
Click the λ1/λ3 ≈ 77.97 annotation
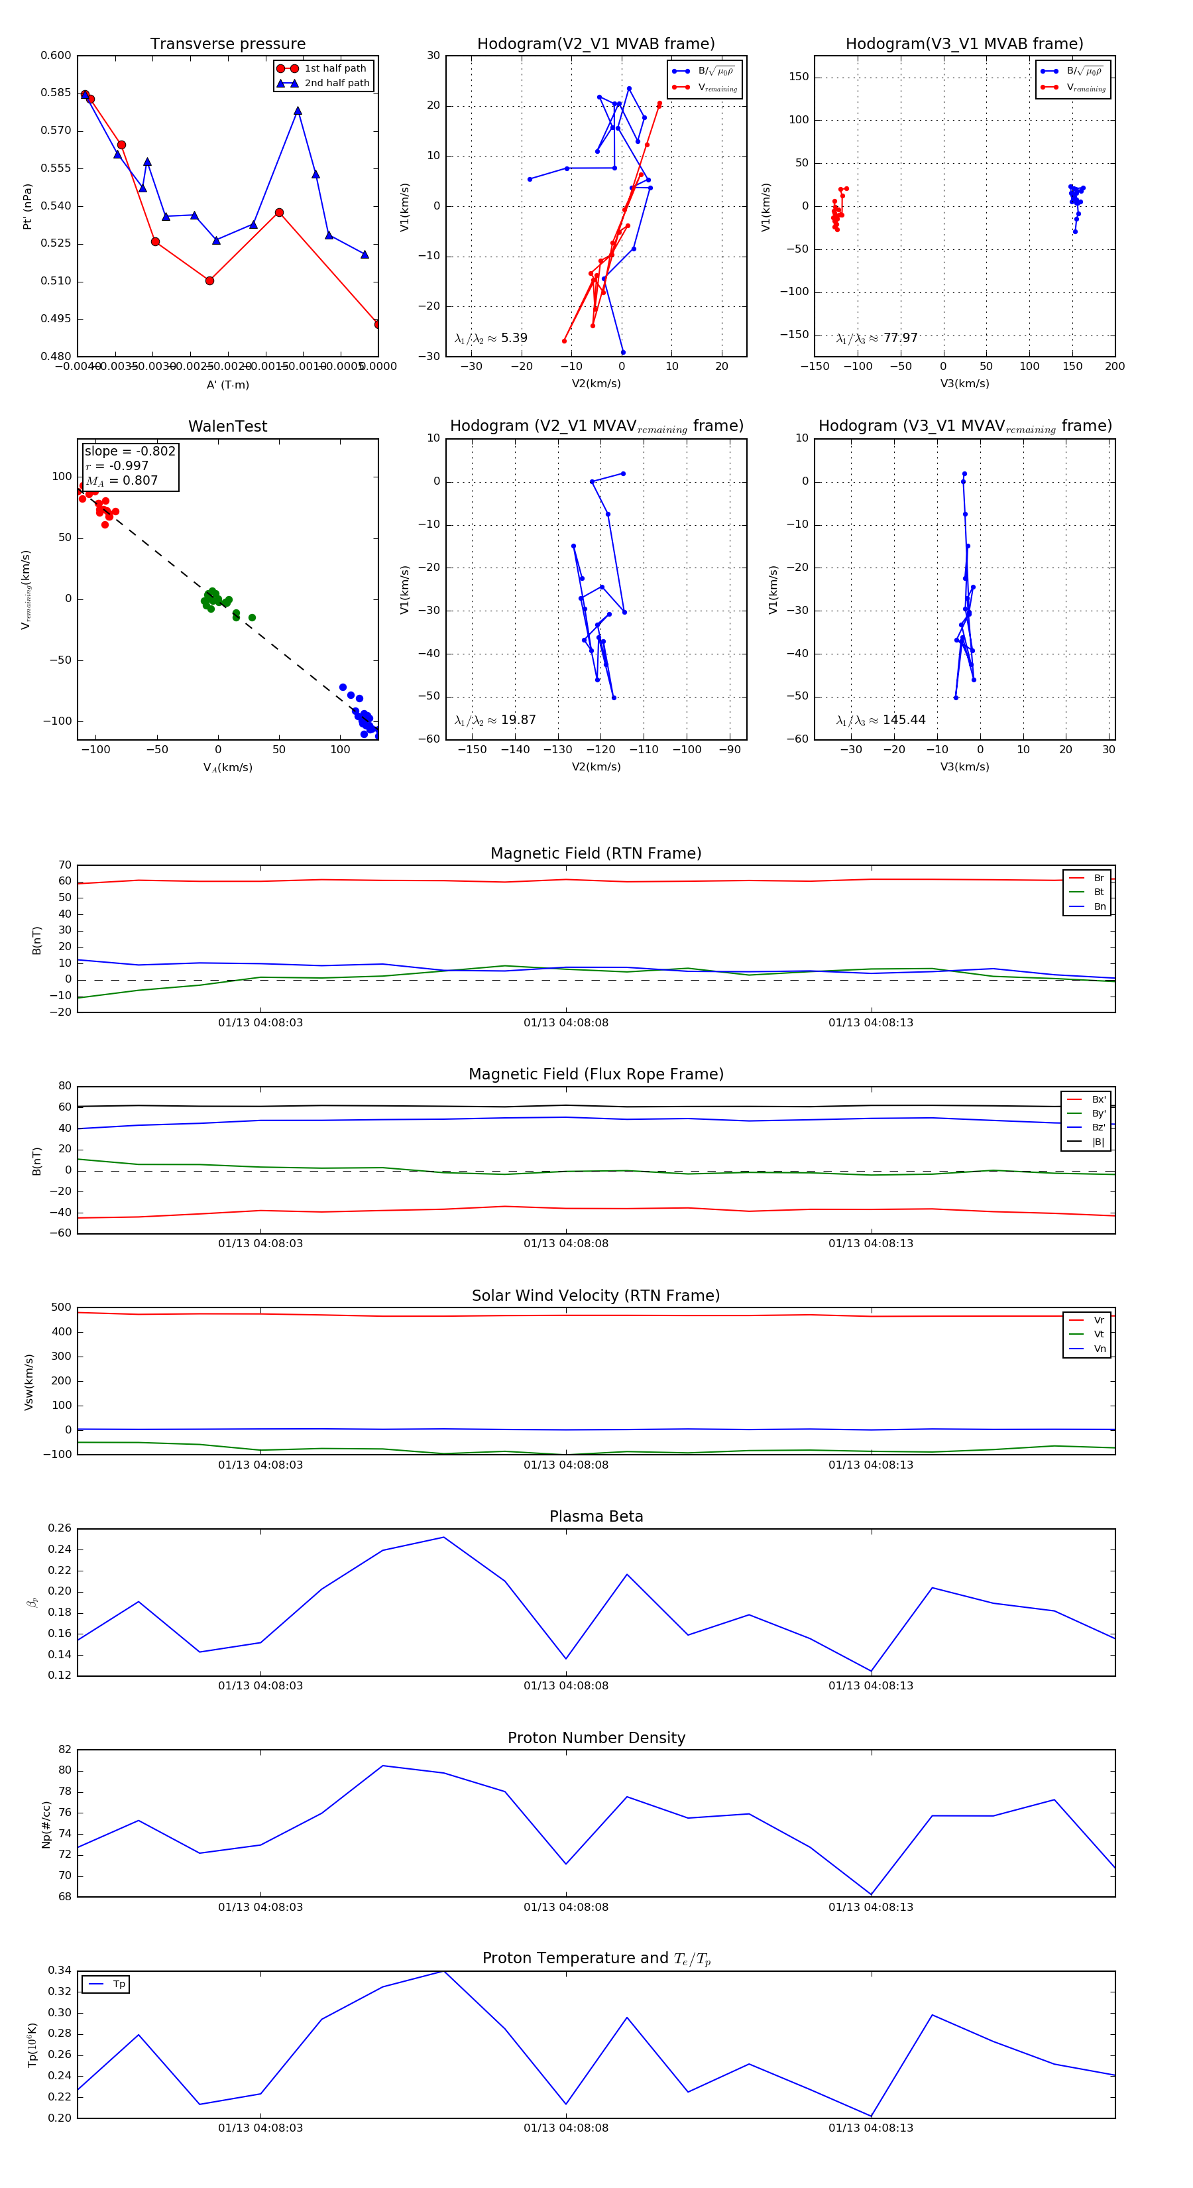[876, 338]
